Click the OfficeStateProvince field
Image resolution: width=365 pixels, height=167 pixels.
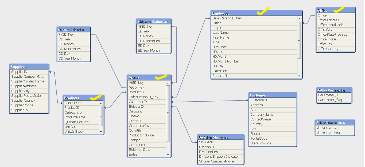(336, 34)
